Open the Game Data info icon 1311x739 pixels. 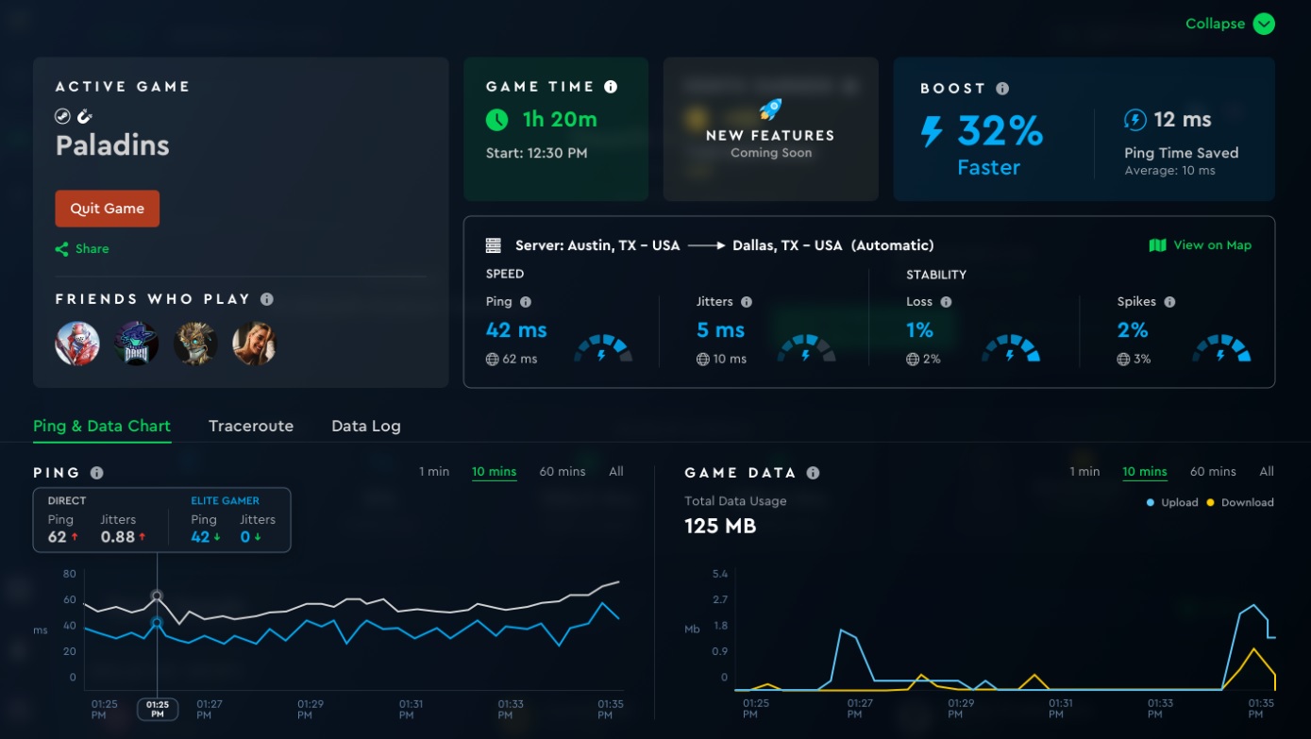tap(813, 473)
